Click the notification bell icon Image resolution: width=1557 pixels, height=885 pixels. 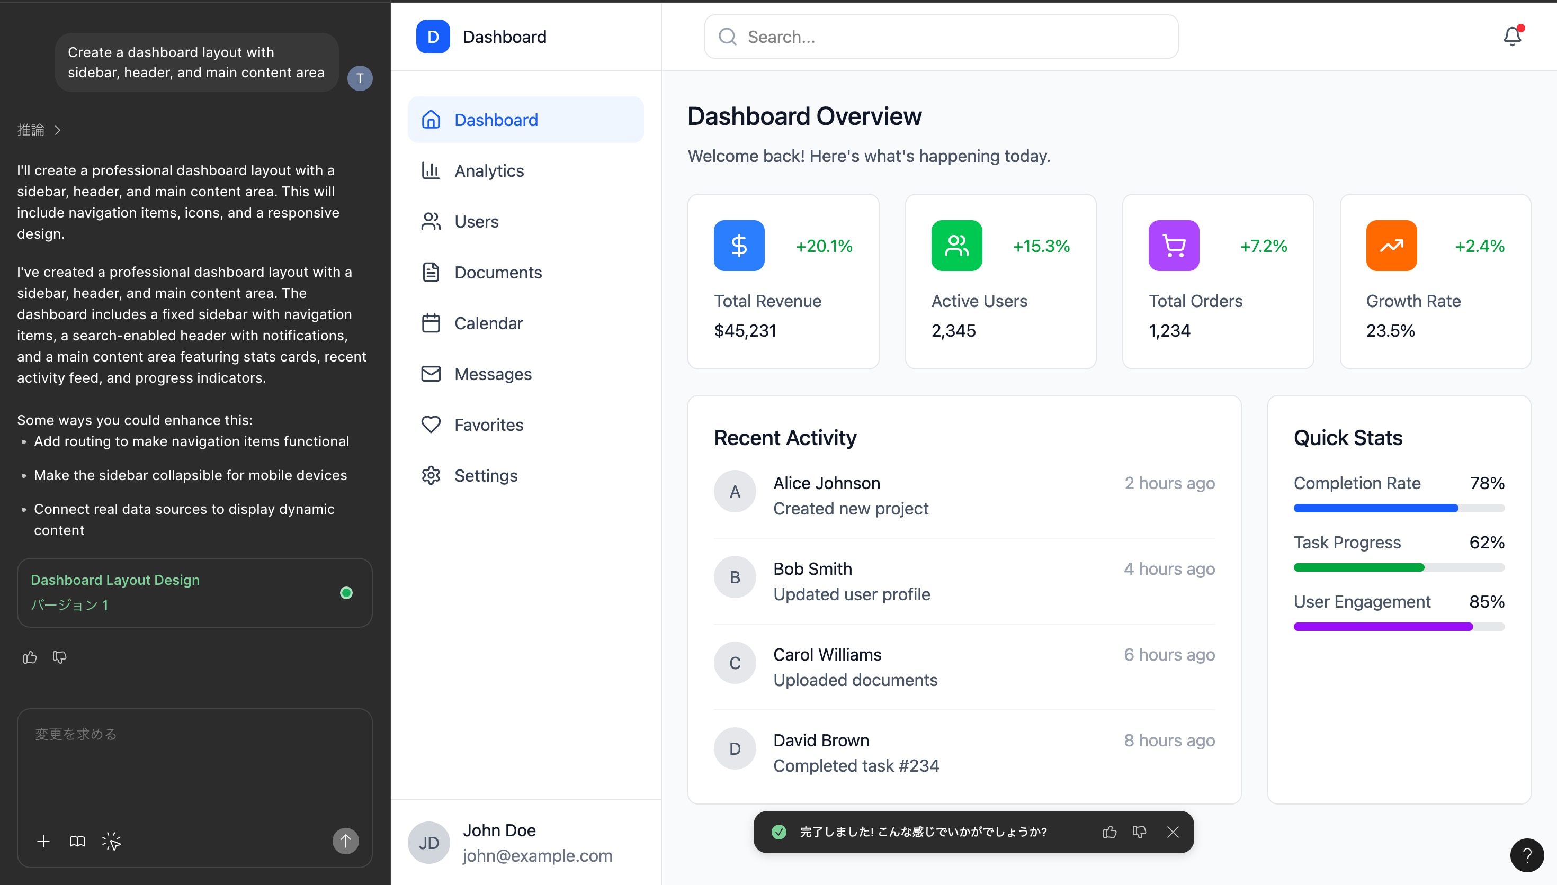pyautogui.click(x=1511, y=37)
